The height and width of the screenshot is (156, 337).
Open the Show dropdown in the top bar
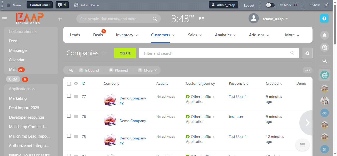[x=315, y=5]
